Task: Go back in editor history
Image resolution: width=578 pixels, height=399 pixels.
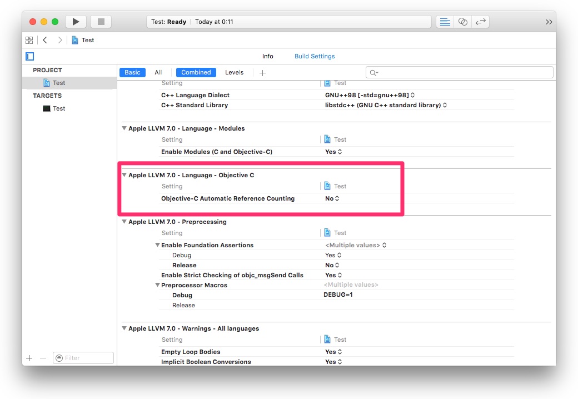Action: click(45, 40)
